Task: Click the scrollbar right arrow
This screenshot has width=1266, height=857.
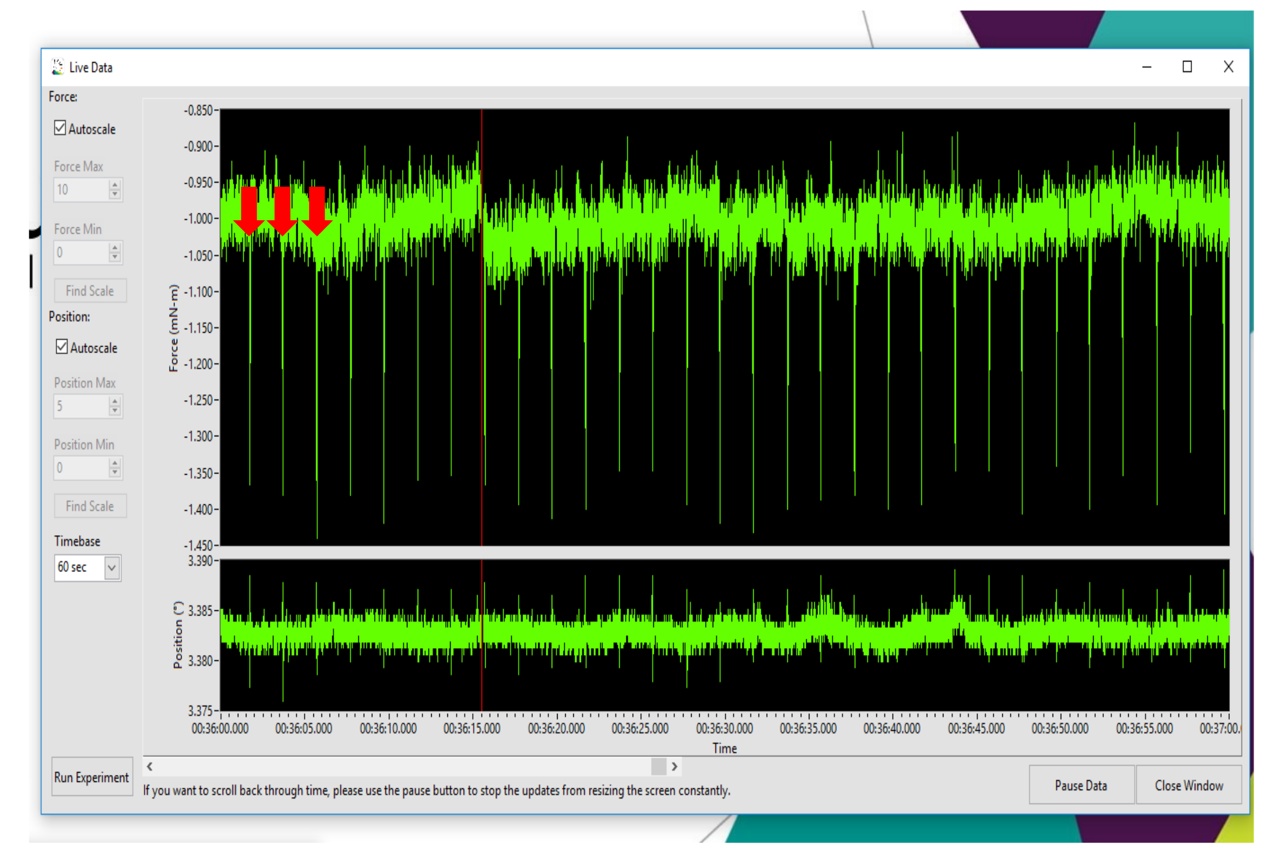Action: click(674, 767)
